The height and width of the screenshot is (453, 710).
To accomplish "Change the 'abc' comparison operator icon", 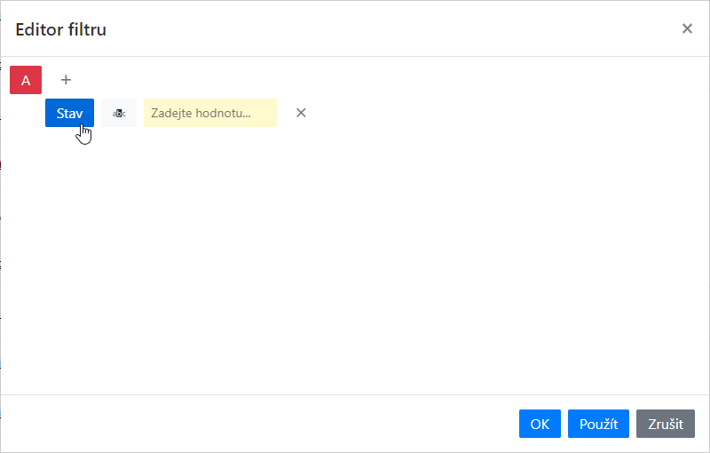I will click(119, 113).
